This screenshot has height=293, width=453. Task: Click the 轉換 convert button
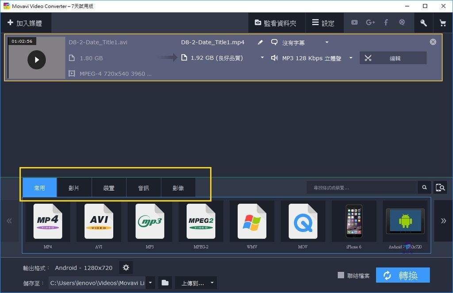[x=403, y=275]
